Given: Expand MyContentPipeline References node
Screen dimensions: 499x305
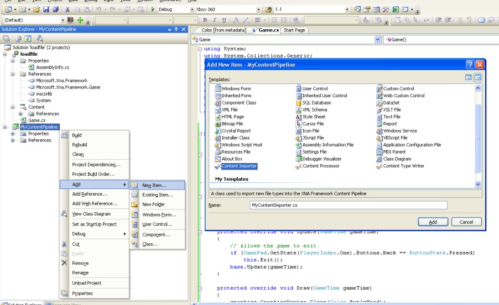Looking at the screenshot, I should (13, 140).
